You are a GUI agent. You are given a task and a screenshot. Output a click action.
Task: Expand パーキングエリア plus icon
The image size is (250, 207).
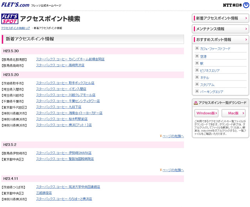click(x=197, y=91)
